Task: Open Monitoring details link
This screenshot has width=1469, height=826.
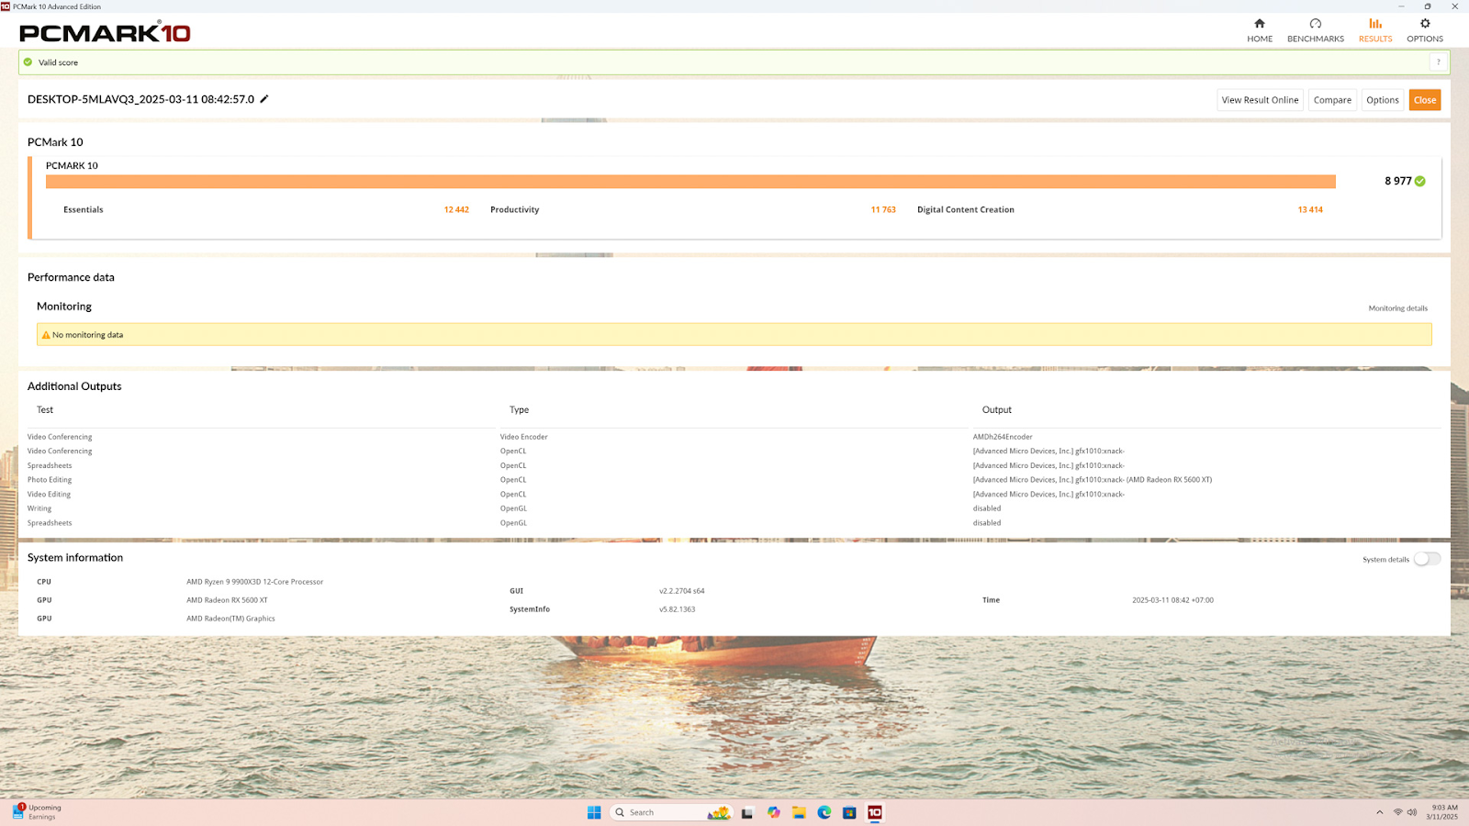Action: (x=1397, y=308)
